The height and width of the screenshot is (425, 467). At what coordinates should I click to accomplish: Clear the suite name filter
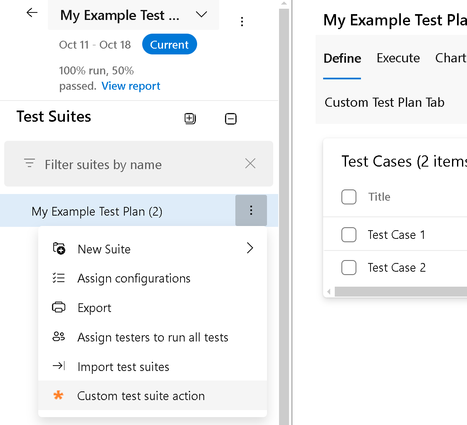tap(250, 163)
